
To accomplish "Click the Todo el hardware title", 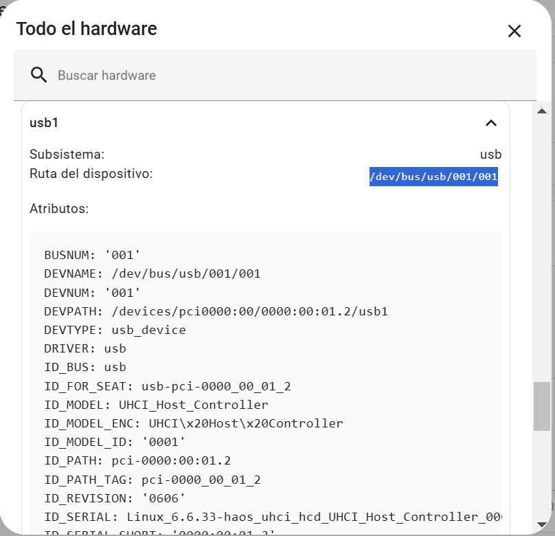I will click(87, 29).
